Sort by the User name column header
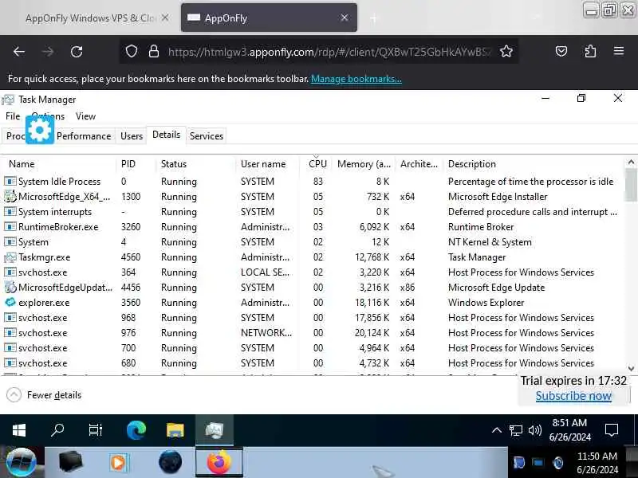This screenshot has width=638, height=478. [x=267, y=164]
